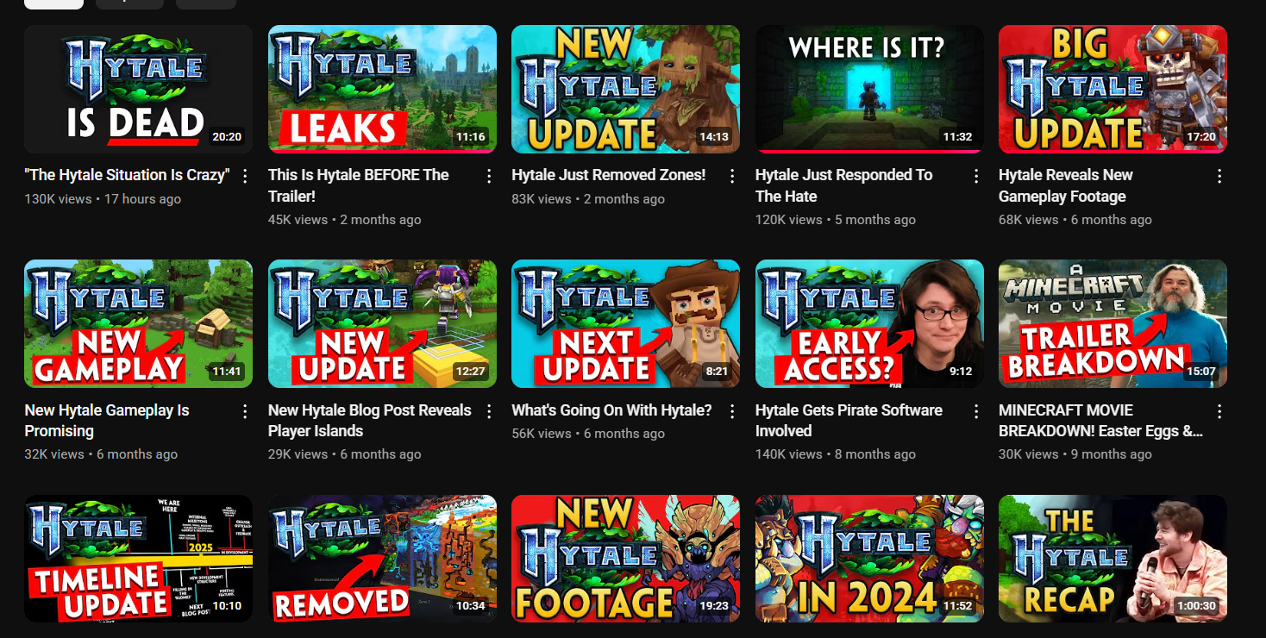Click options icon for What's Going On With Hytale

tap(732, 411)
